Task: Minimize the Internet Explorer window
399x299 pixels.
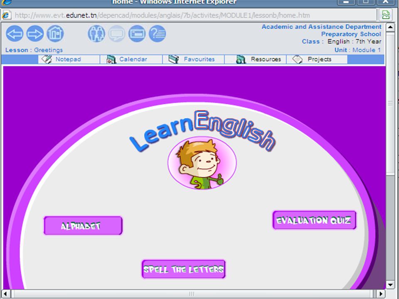Action: (346, 2)
